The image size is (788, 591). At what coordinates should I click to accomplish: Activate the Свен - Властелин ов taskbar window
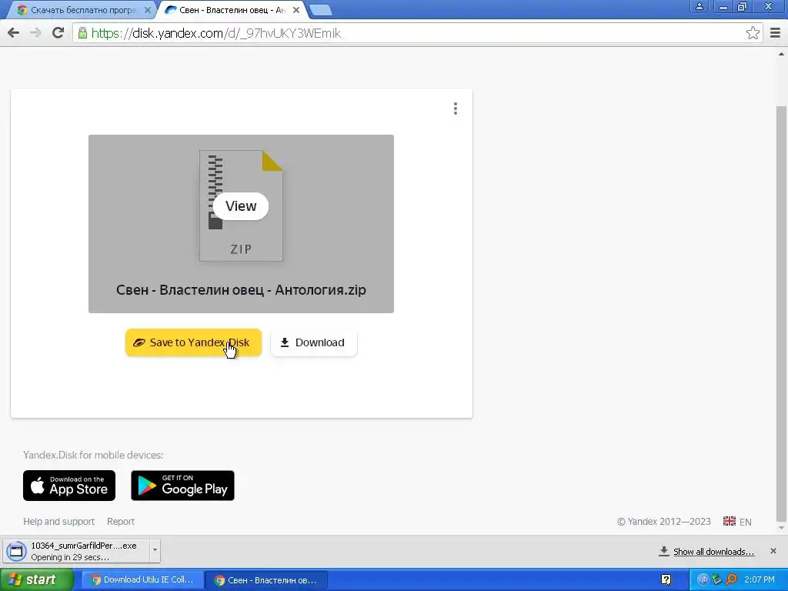tap(265, 580)
